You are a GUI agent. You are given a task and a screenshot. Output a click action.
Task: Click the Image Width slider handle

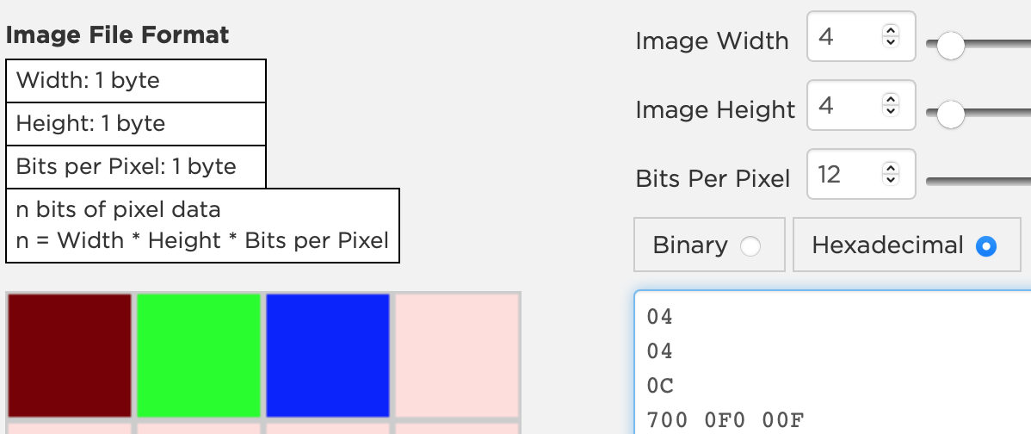(950, 45)
